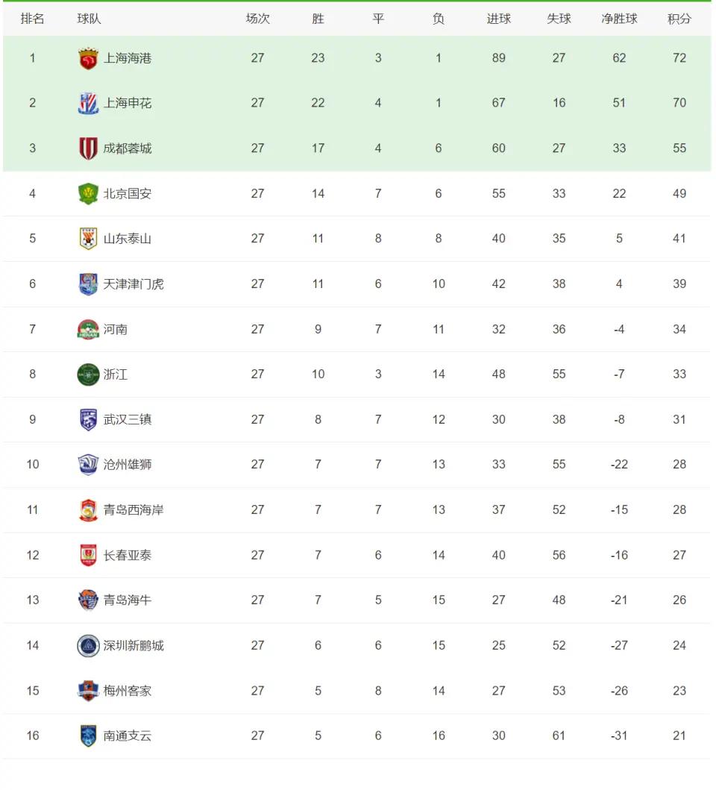
Task: Click the Wuhan Three Towns (武汉三镇) crest
Action: click(88, 419)
